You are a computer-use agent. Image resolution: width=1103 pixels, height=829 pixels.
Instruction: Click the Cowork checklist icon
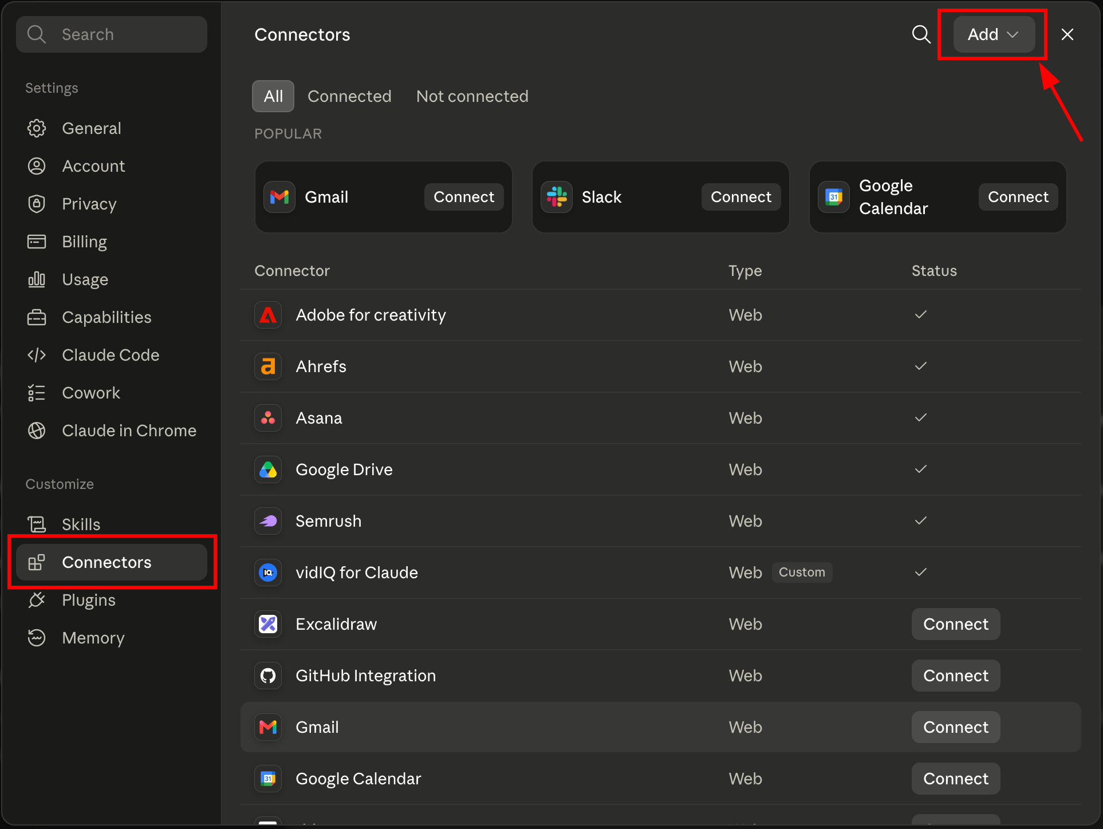37,393
